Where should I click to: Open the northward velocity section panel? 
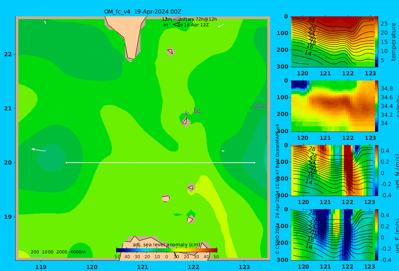tap(333, 170)
